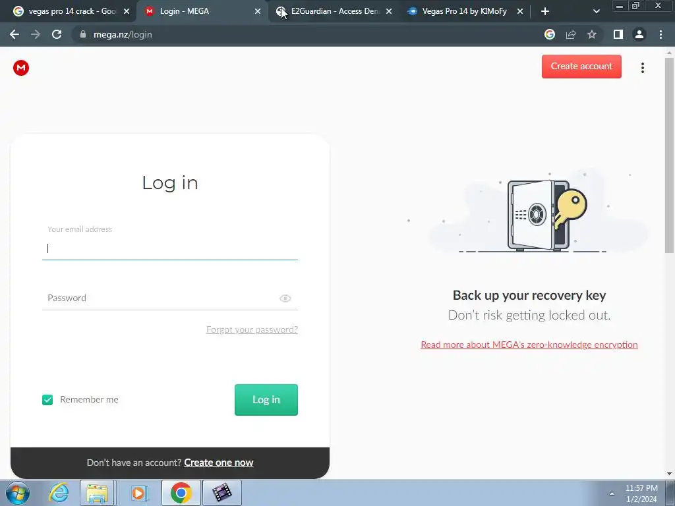Close the Login - MEGA tab
Screen dimensions: 675x506
point(258,11)
